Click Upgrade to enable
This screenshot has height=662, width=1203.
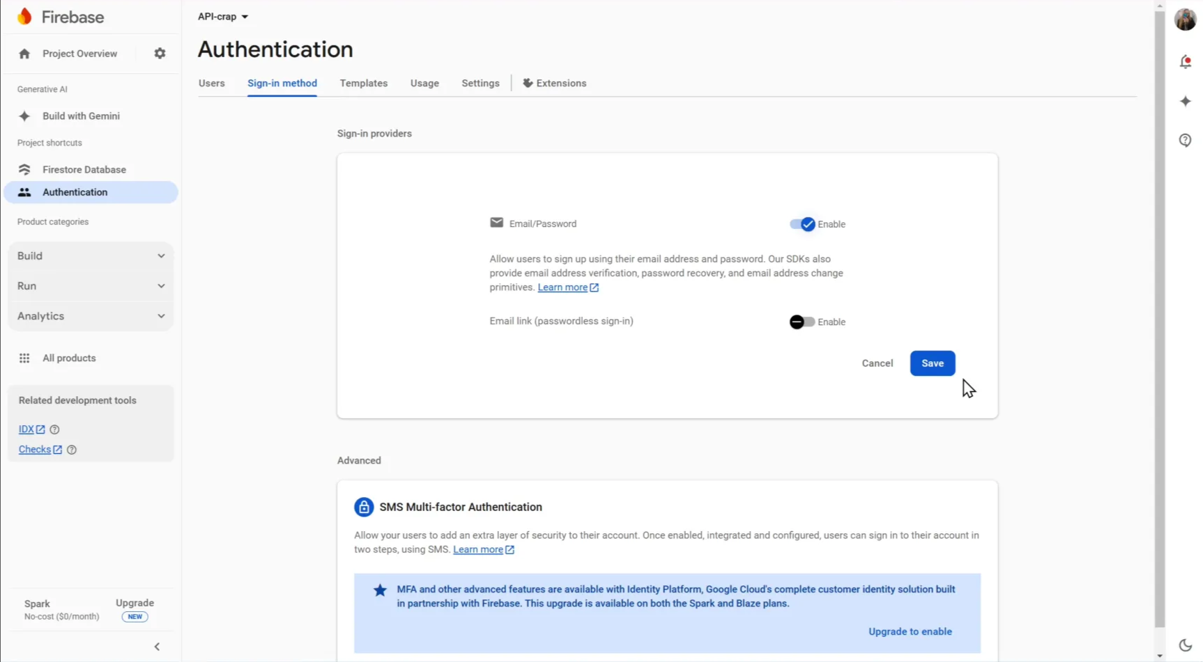910,632
